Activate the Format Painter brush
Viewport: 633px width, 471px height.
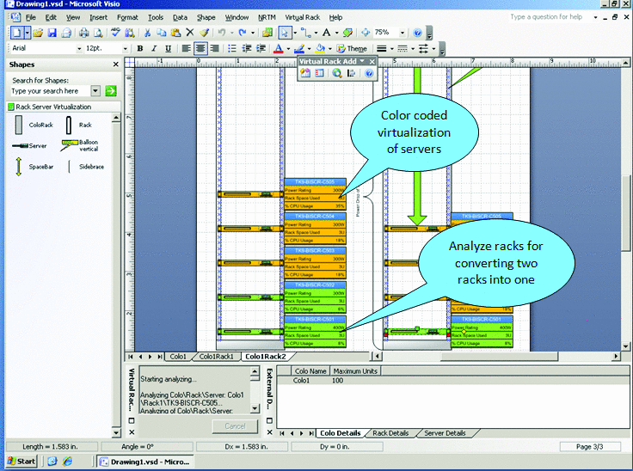205,33
